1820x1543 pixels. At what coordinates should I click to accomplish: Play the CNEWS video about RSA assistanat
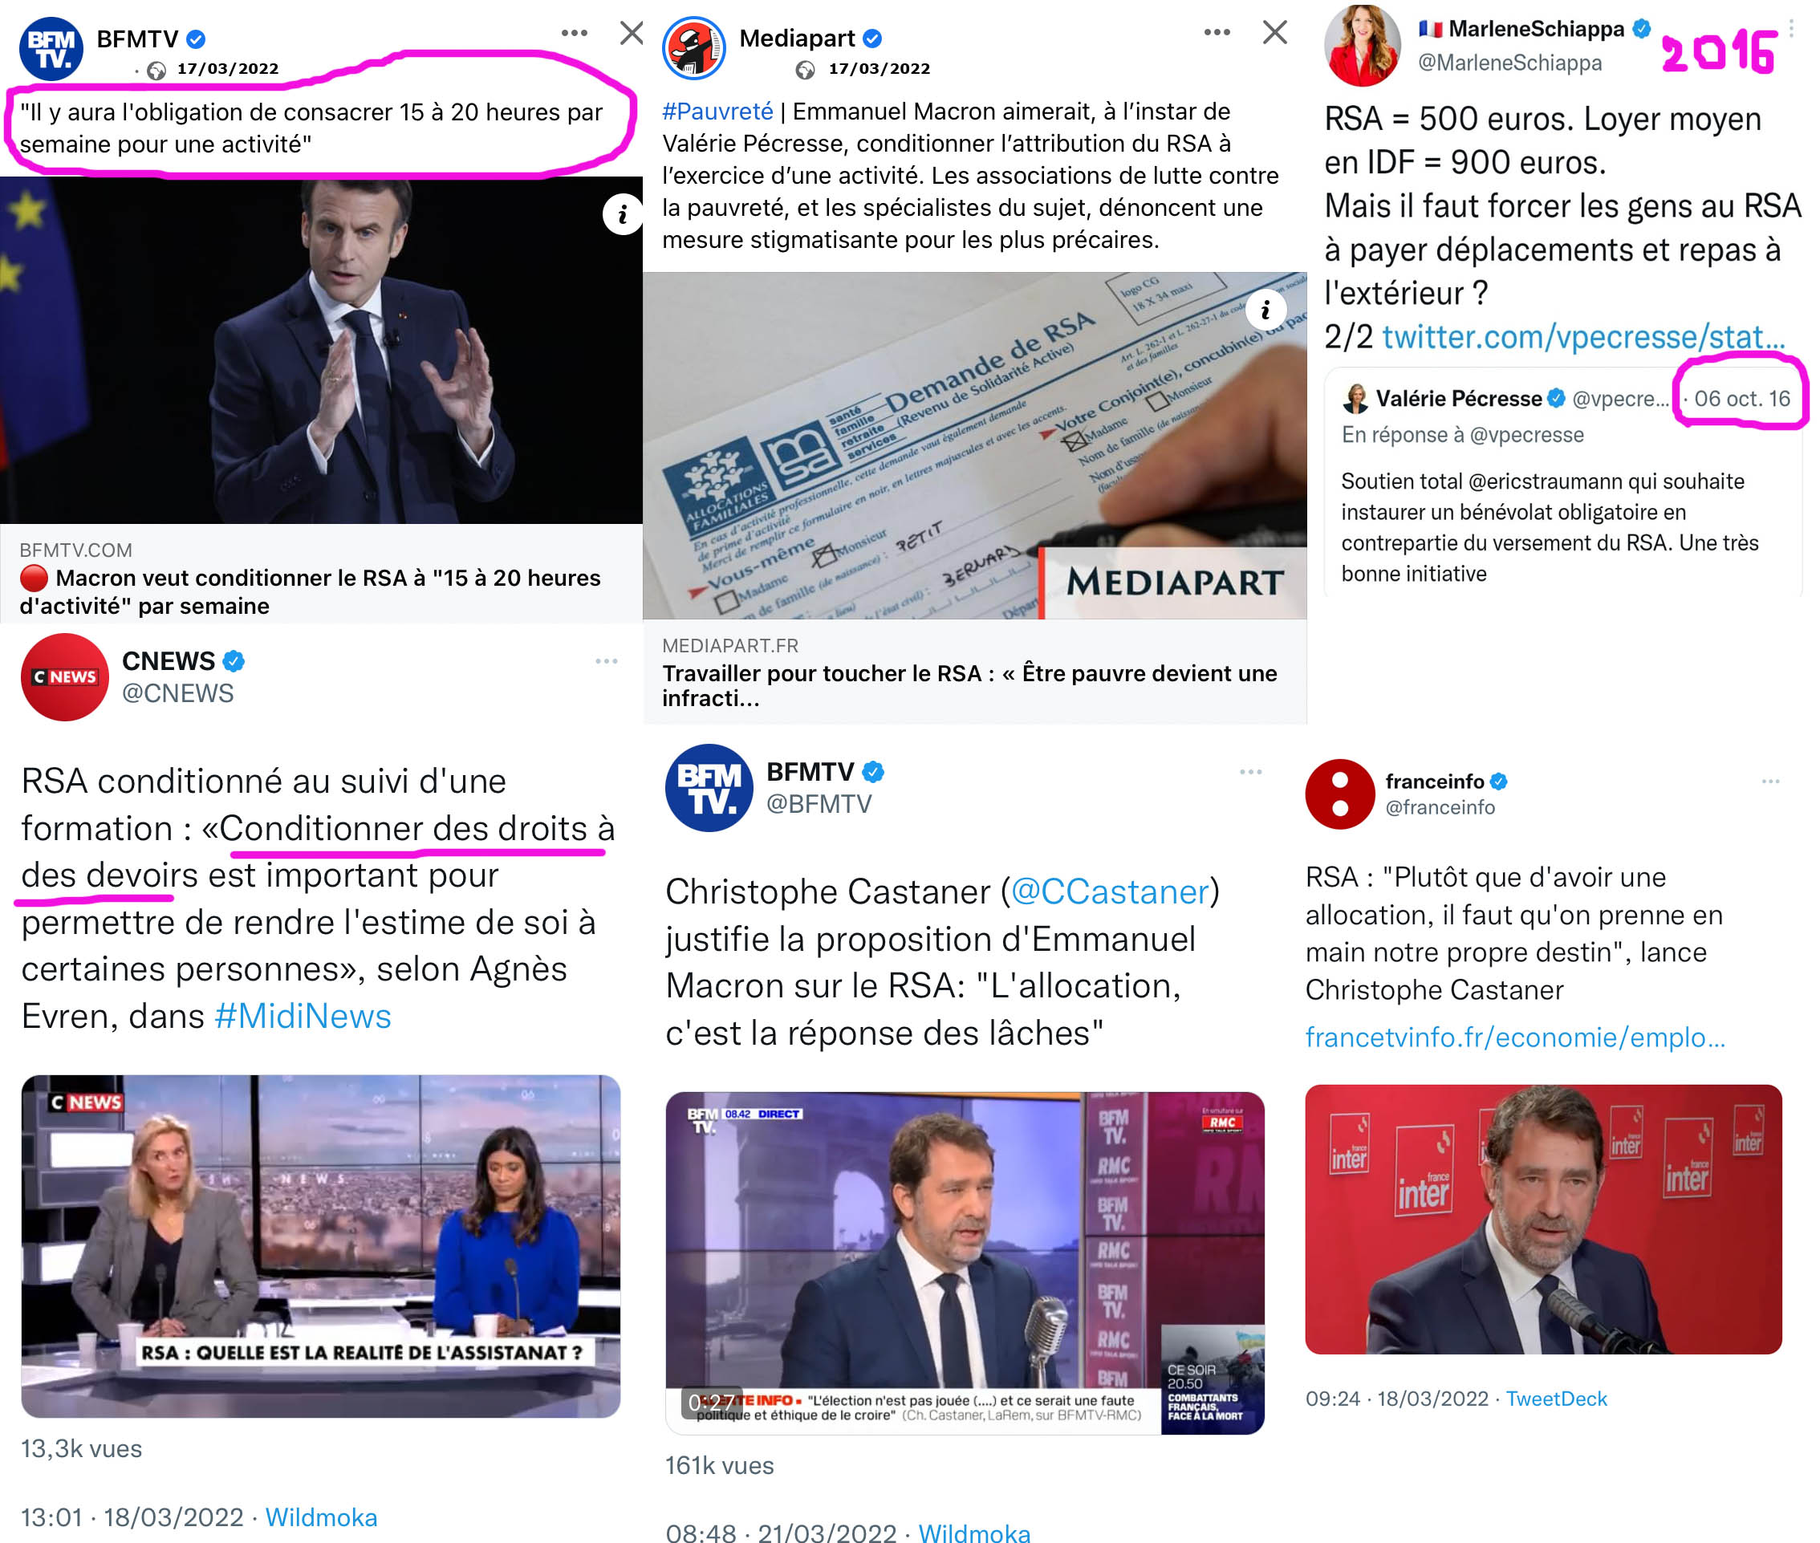point(321,1245)
